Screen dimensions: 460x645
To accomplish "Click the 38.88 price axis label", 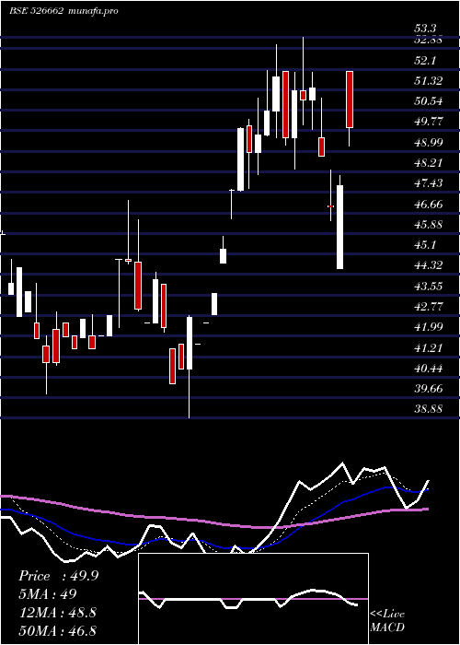I will click(x=429, y=409).
